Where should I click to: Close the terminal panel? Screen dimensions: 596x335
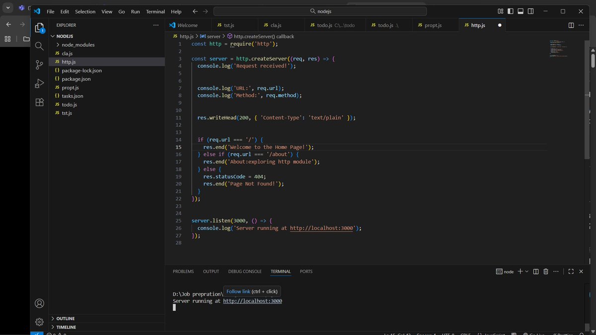[581, 271]
